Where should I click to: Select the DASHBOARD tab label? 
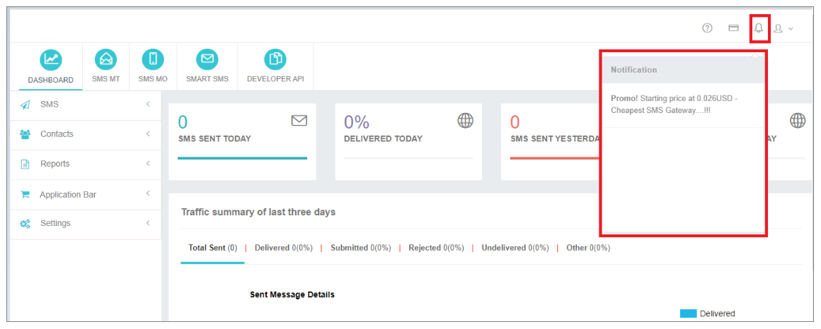[51, 80]
